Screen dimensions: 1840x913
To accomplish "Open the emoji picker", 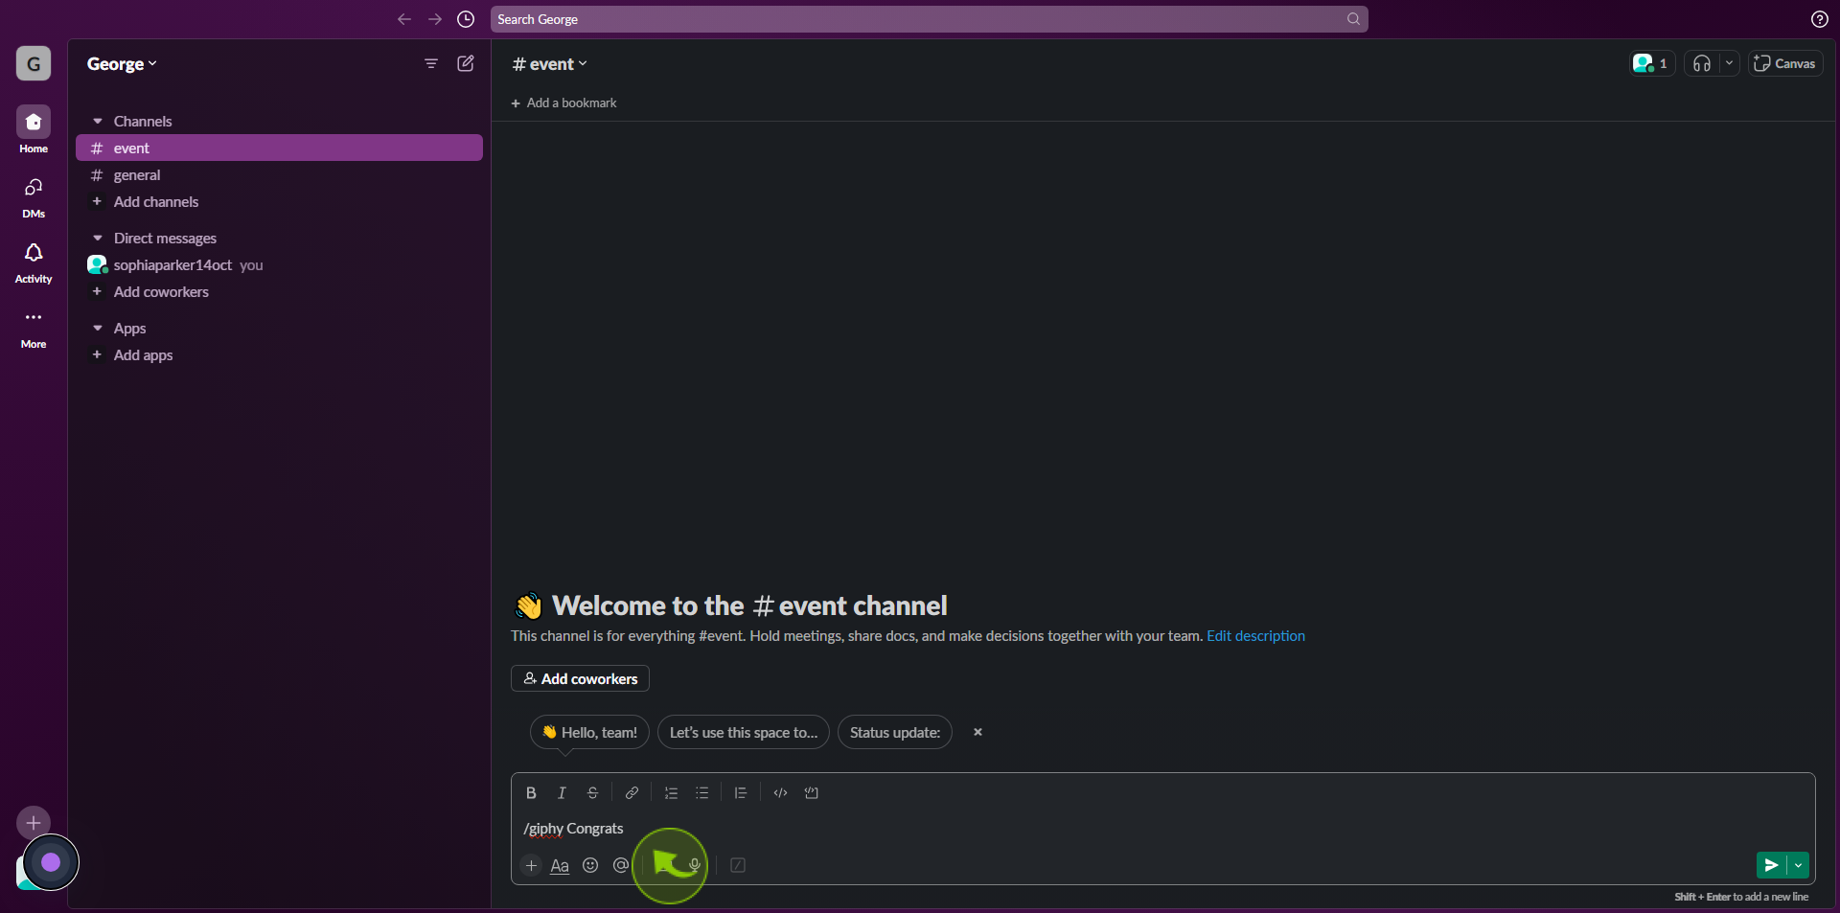I will [x=590, y=865].
